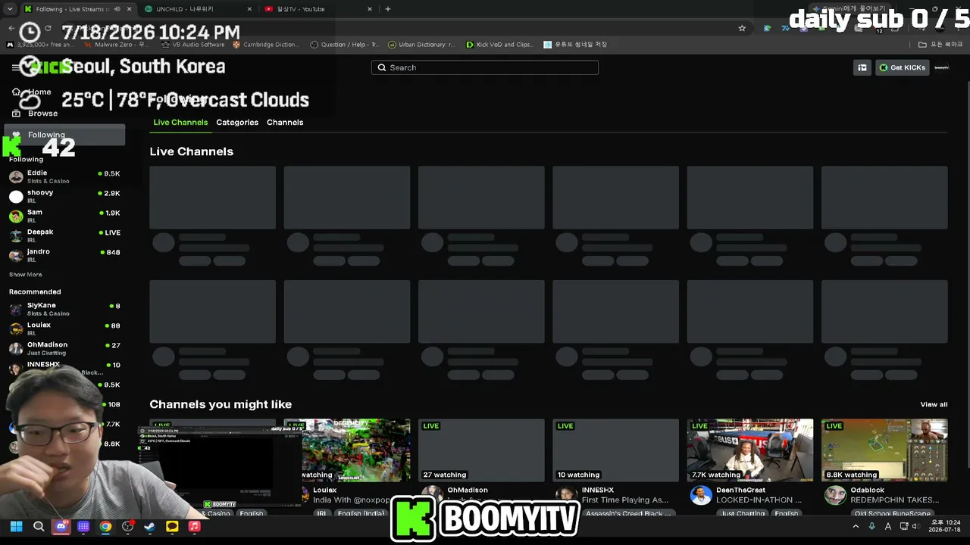Viewport: 970px width, 545px height.
Task: Expand Following list with Show More
Action: [x=26, y=275]
